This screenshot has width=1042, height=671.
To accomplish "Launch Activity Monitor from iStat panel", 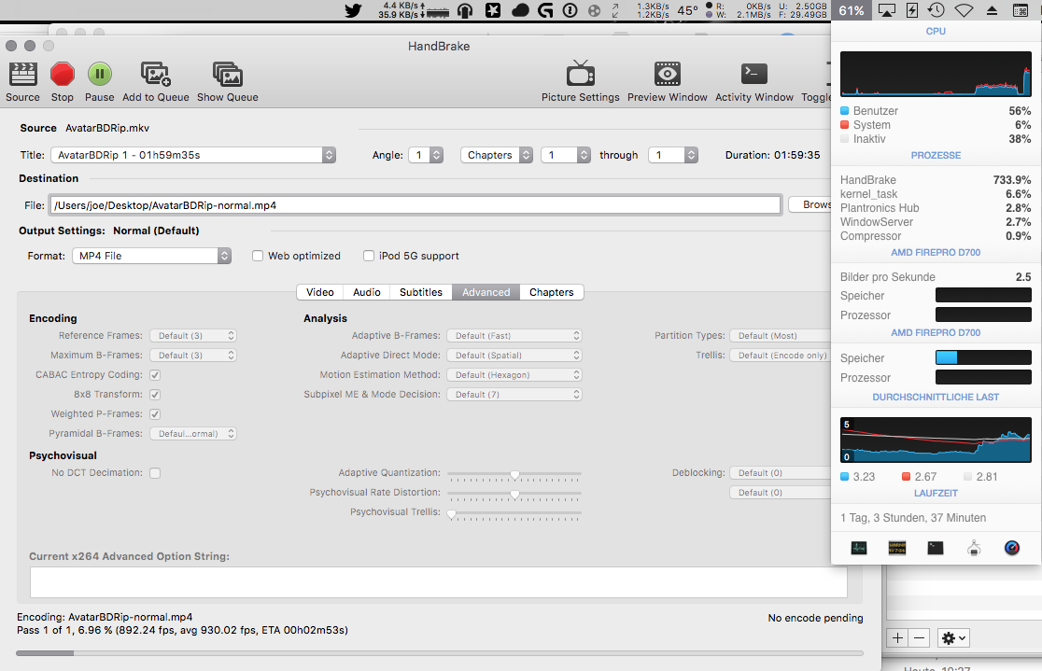I will 859,548.
